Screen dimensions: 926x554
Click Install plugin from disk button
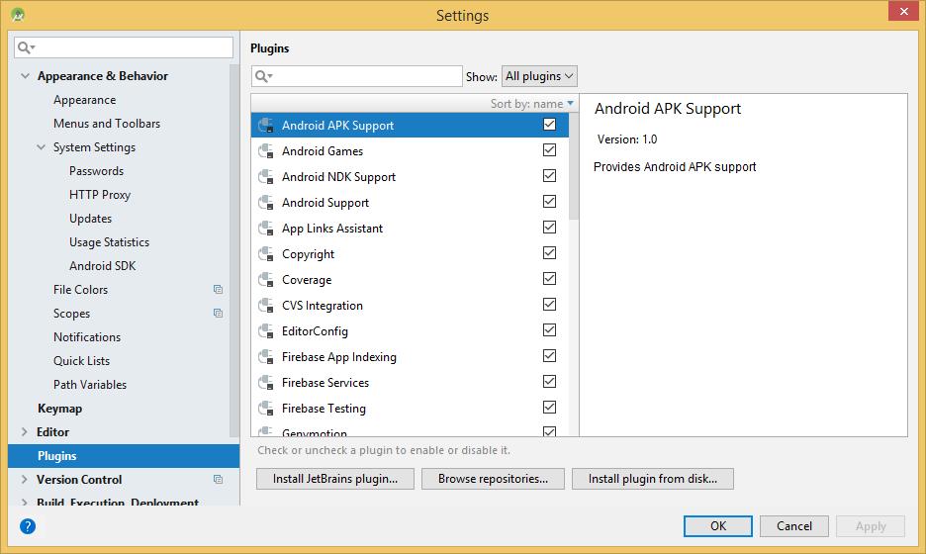(653, 479)
